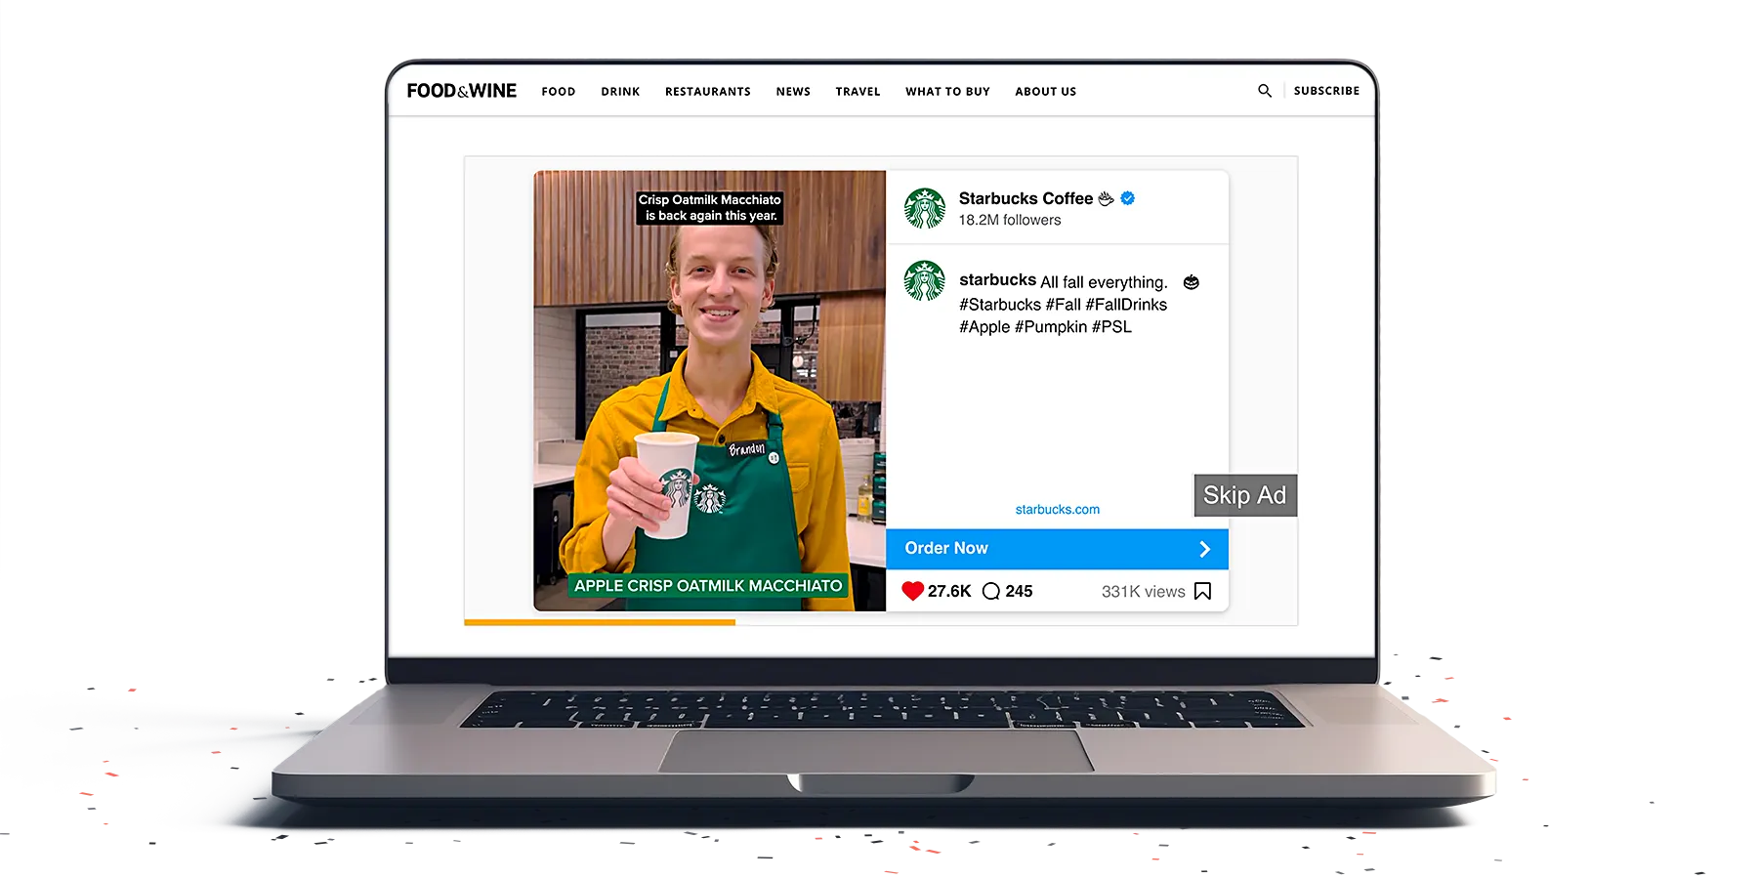Viewport: 1758px width, 879px height.
Task: Click the search magnifier icon
Action: pyautogui.click(x=1265, y=91)
